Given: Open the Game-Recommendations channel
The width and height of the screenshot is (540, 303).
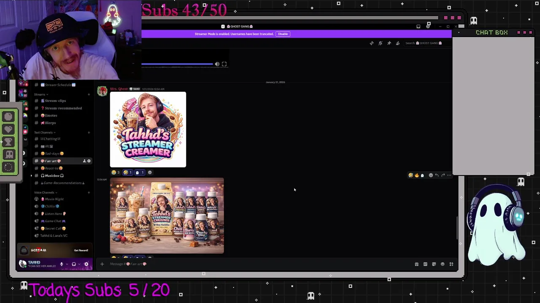Looking at the screenshot, I should [x=62, y=183].
